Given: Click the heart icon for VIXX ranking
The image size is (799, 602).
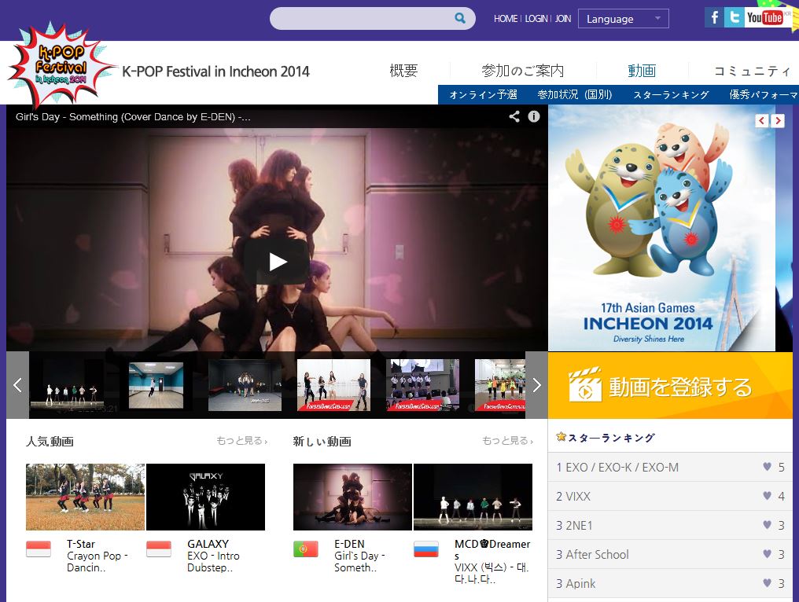Looking at the screenshot, I should [767, 496].
